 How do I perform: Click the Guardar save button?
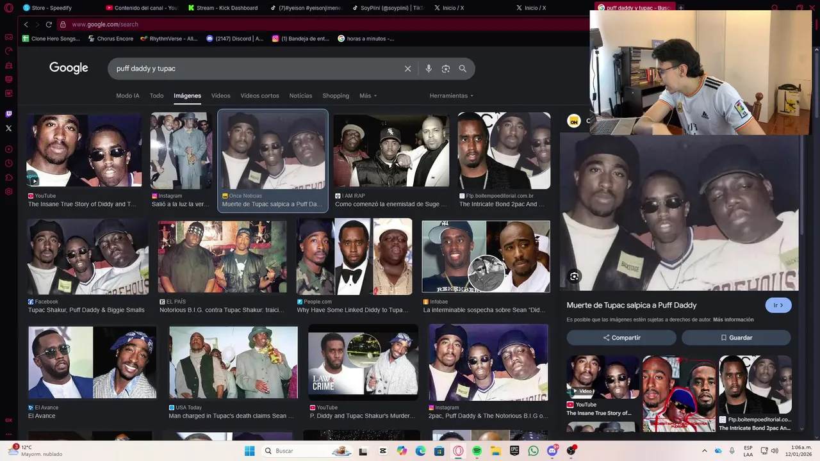[736, 337]
